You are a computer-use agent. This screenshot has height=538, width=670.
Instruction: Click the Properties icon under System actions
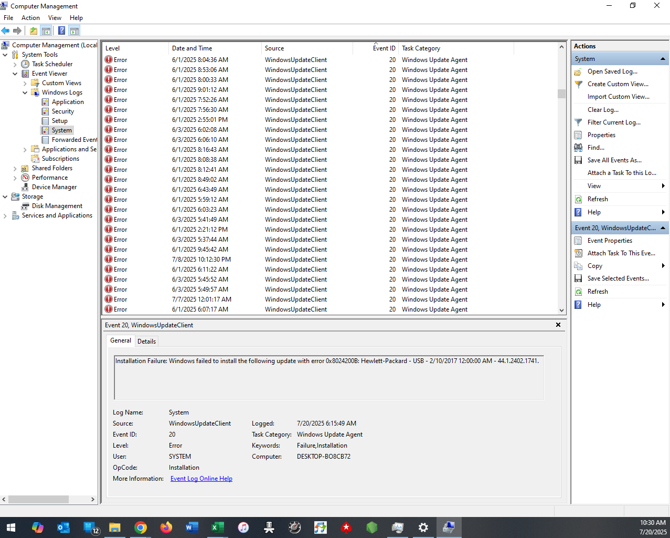(x=578, y=135)
